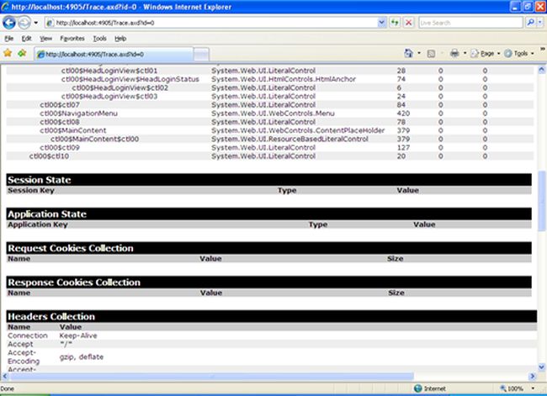Click horizontal scrollbar right arrow

[533, 376]
